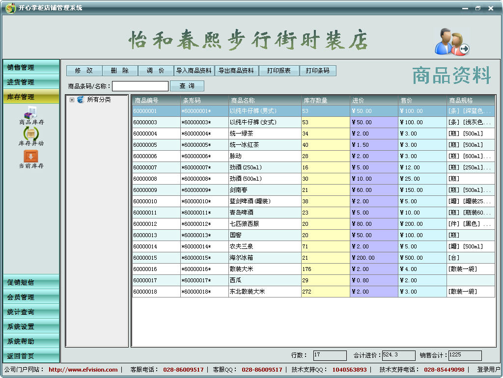Click the 所有分类 category globe icon

pyautogui.click(x=81, y=100)
